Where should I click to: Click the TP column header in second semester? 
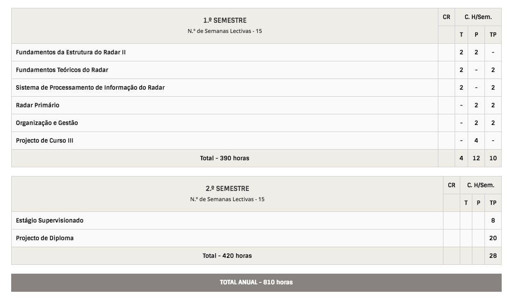coord(493,203)
